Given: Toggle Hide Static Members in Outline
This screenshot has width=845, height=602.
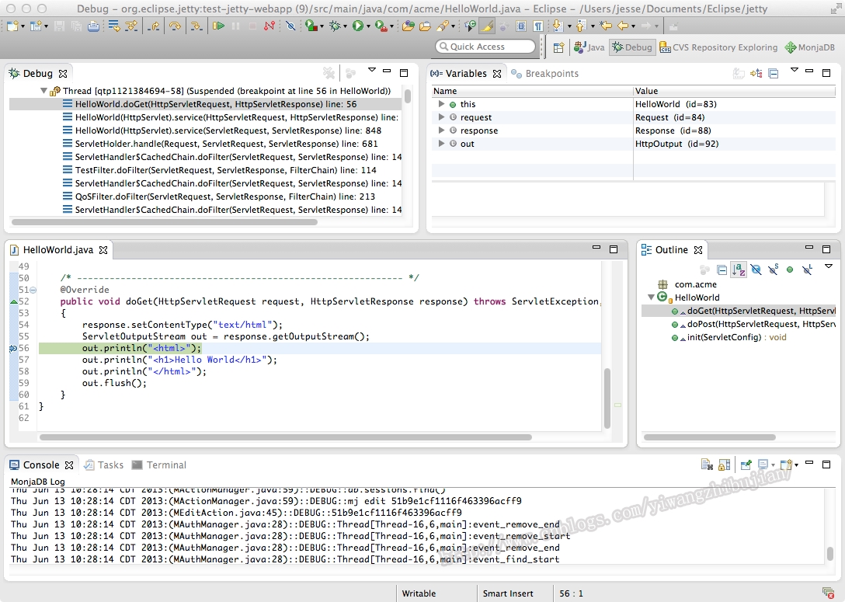Looking at the screenshot, I should point(773,270).
